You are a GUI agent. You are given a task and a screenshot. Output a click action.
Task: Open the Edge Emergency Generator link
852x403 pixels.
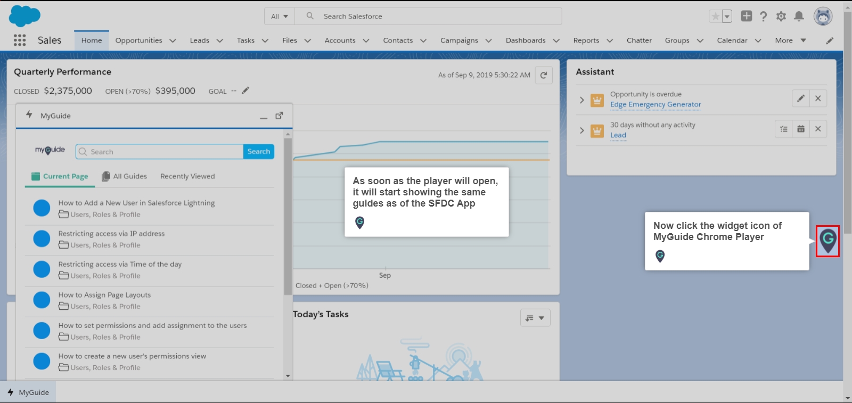(x=656, y=104)
